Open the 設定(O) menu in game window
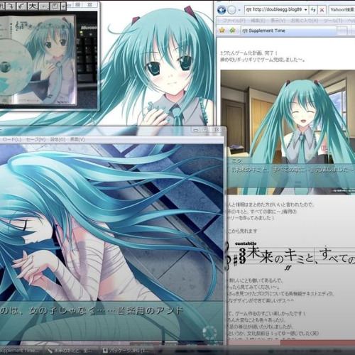The width and height of the screenshot is (355, 355). click(x=58, y=139)
